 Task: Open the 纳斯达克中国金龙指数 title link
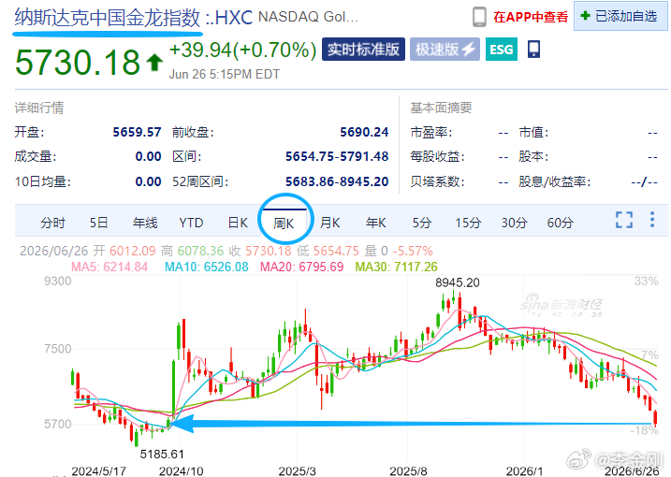pyautogui.click(x=108, y=18)
